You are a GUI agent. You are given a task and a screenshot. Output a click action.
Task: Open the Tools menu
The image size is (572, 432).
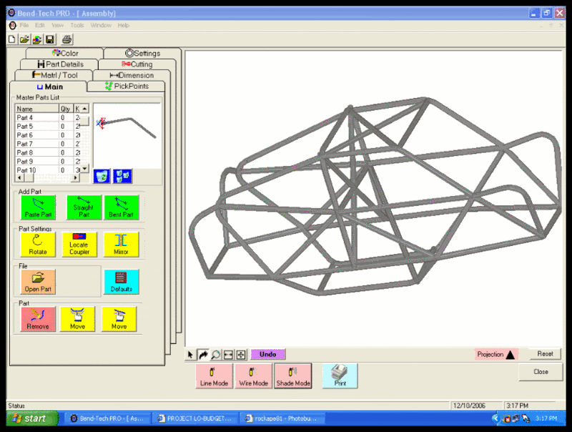tap(77, 25)
